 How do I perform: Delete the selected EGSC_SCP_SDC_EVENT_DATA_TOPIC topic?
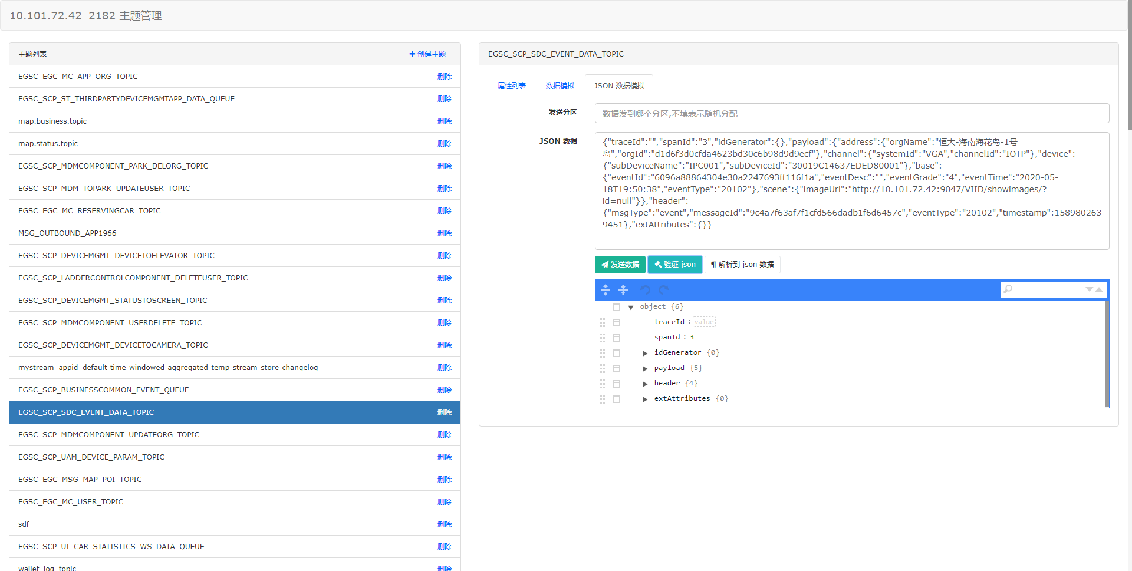coord(445,412)
